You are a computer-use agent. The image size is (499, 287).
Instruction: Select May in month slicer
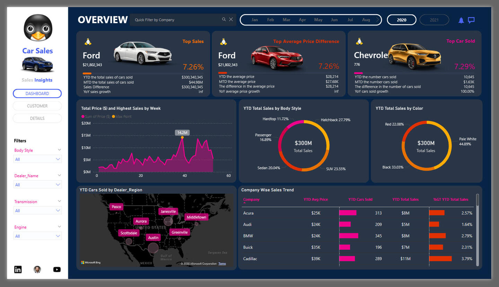318,20
